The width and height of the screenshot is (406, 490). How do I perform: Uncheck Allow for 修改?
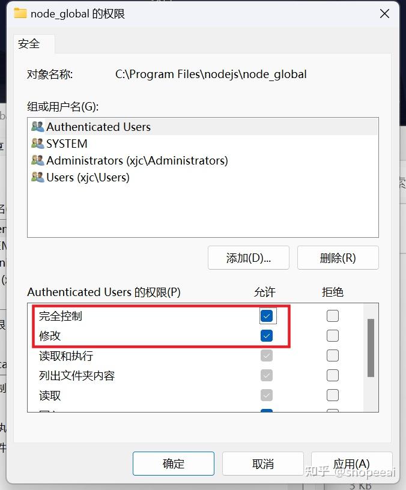(266, 336)
